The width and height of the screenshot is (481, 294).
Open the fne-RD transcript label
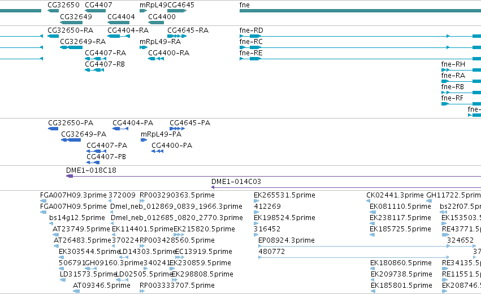[251, 30]
